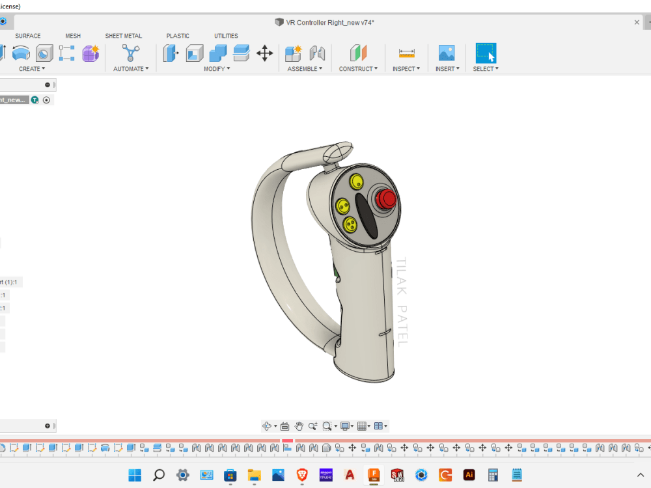Click the Viewports layout icon
The image size is (651, 488).
tap(378, 426)
